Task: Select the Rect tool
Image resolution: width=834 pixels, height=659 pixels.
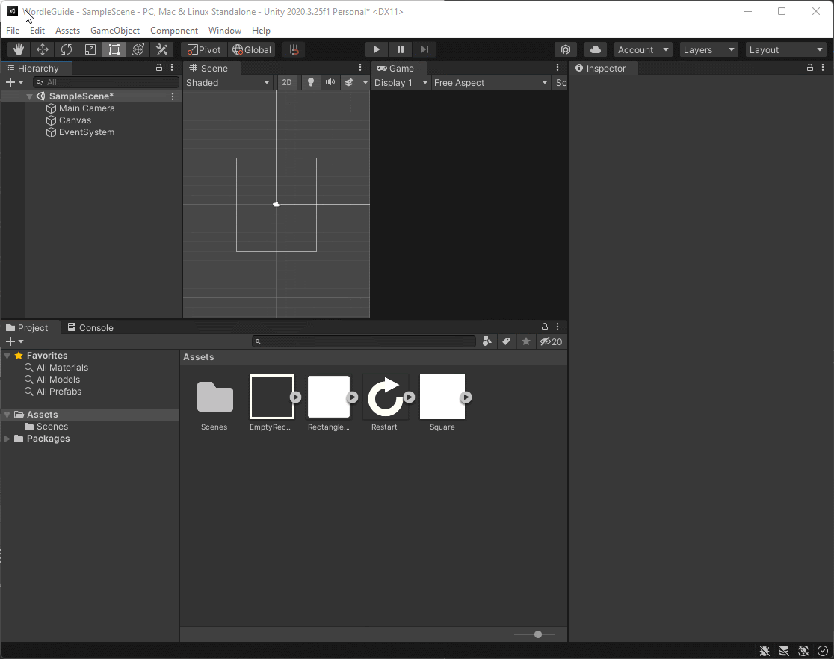Action: coord(114,49)
